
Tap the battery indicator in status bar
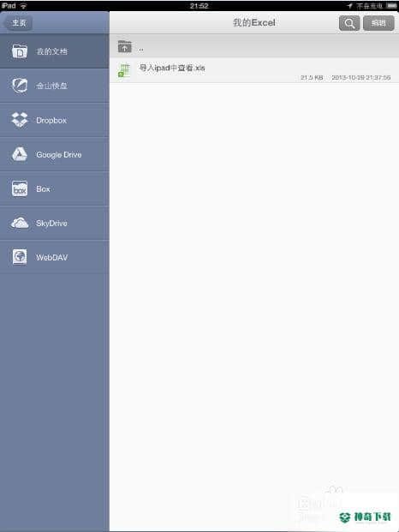391,6
